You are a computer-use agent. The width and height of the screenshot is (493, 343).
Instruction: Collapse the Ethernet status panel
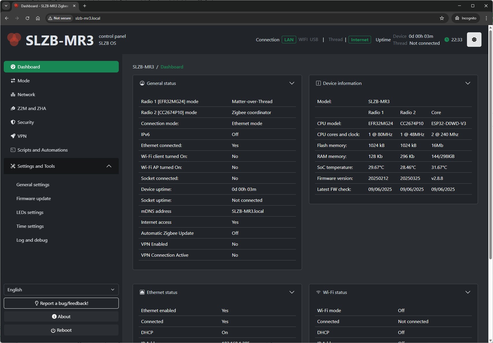(x=292, y=292)
